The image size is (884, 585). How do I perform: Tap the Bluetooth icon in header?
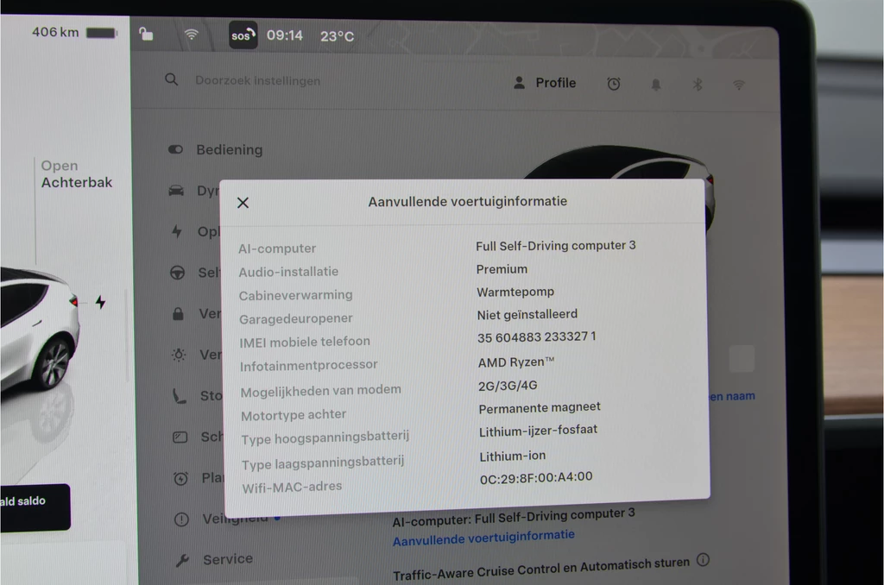coord(698,85)
